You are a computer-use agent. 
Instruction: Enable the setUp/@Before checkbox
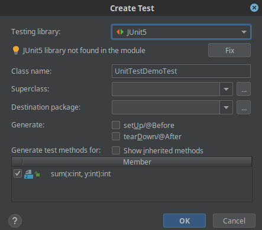coord(116,125)
